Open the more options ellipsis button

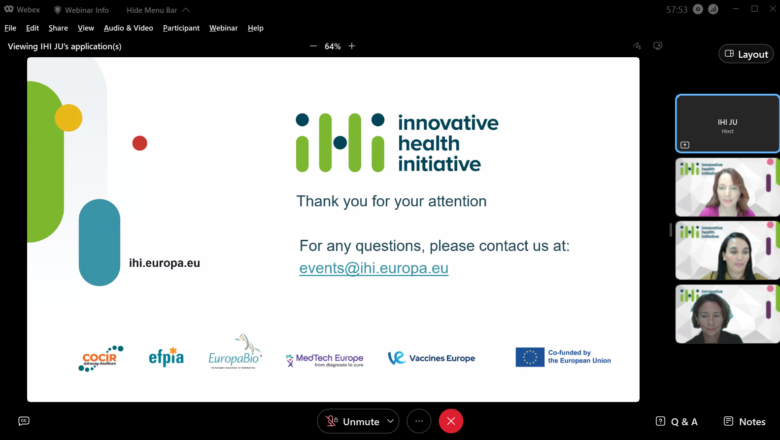tap(419, 421)
